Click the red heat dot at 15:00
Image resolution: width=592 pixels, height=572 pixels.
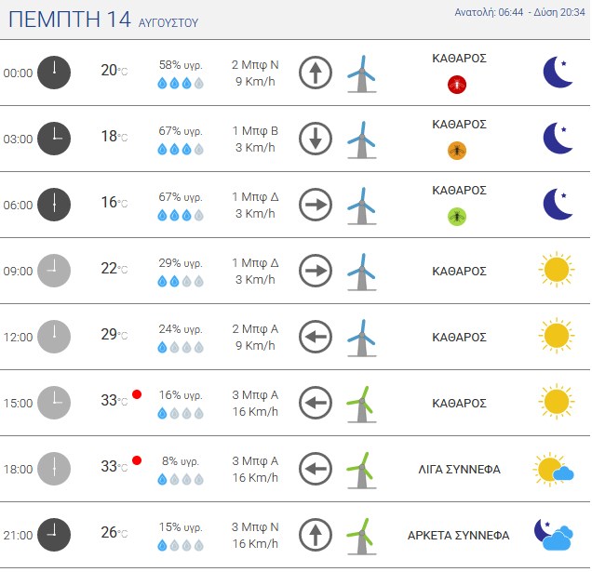137,394
